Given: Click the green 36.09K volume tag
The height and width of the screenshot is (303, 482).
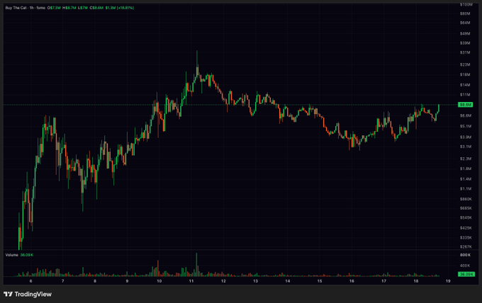Looking at the screenshot, I should 466,274.
